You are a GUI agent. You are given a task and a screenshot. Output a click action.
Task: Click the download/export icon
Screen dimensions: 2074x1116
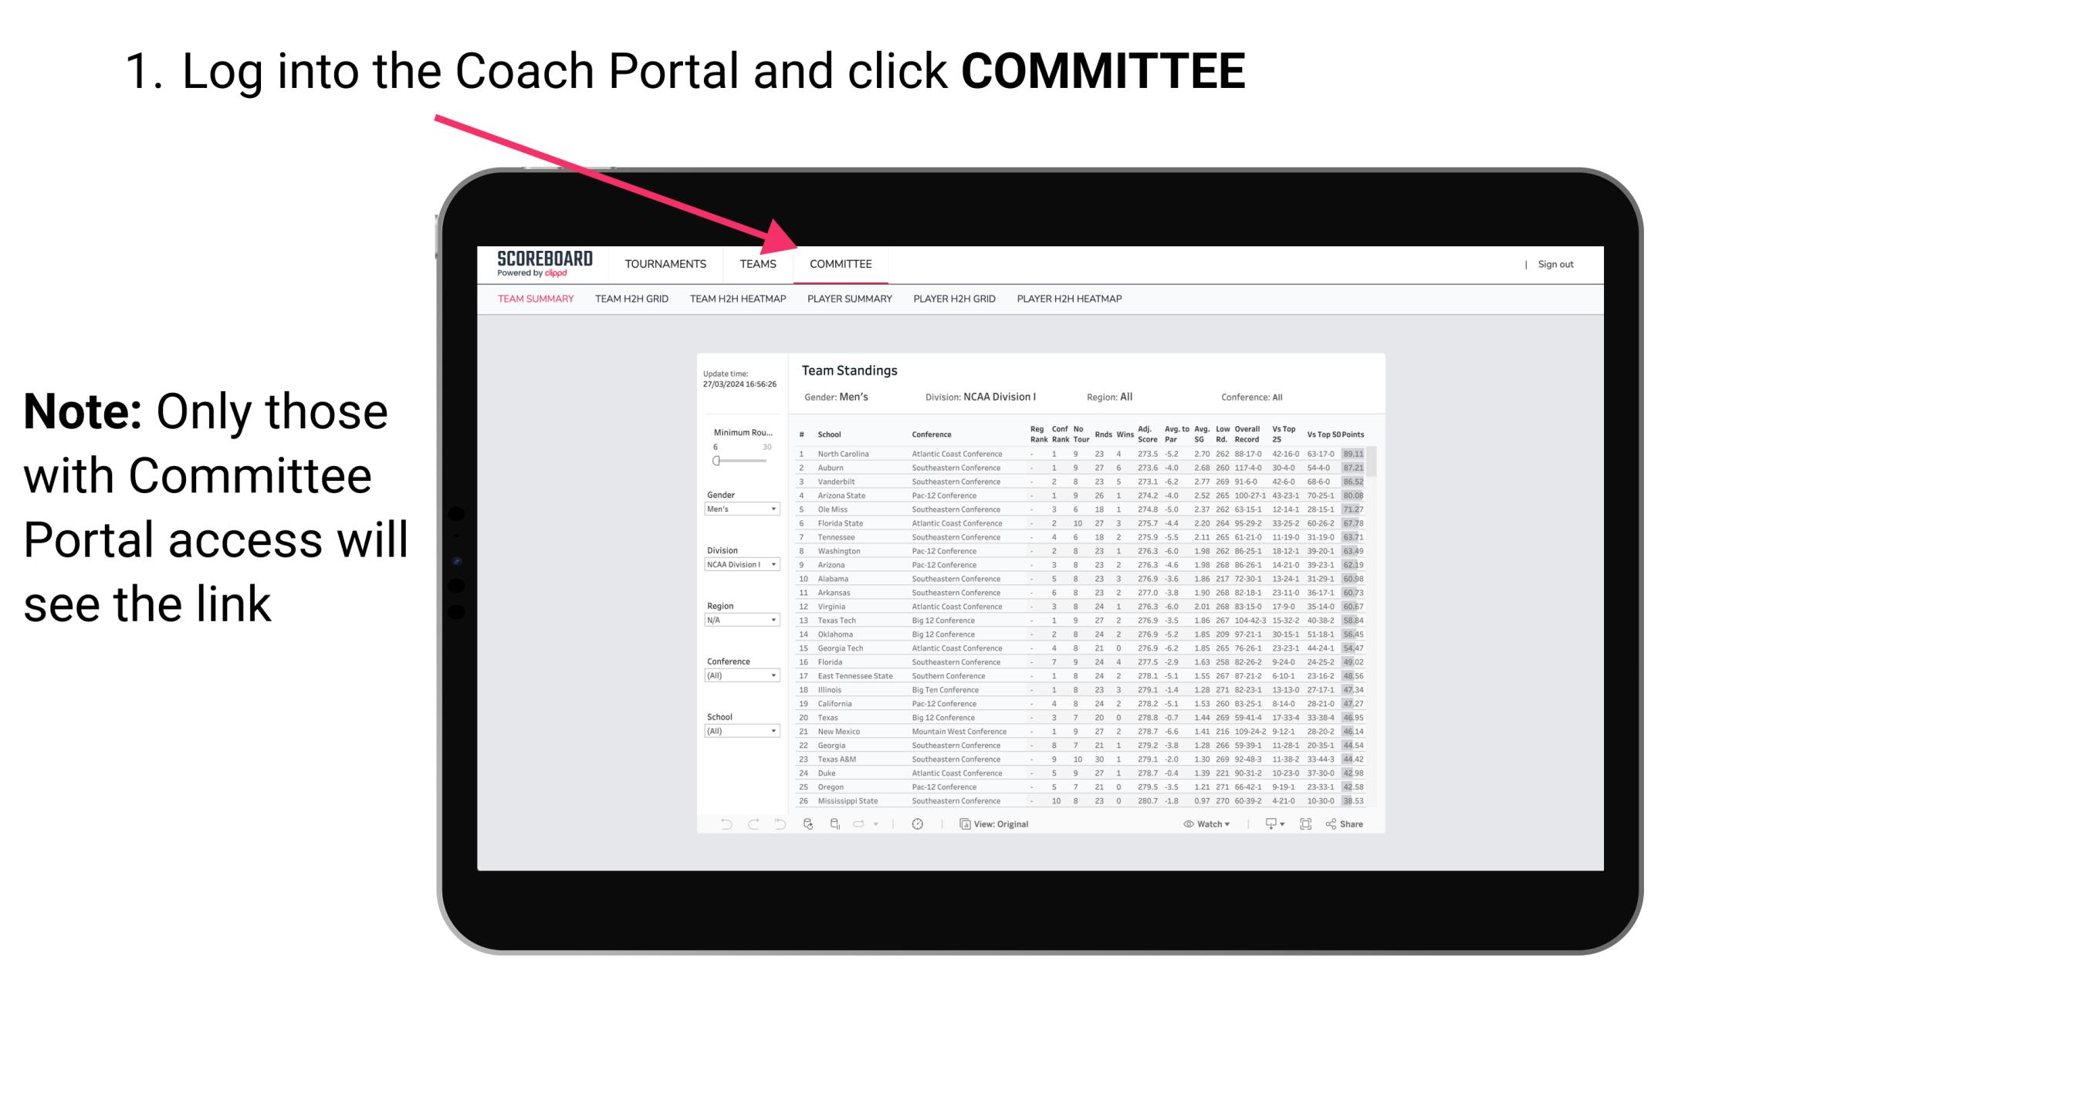pos(1266,824)
